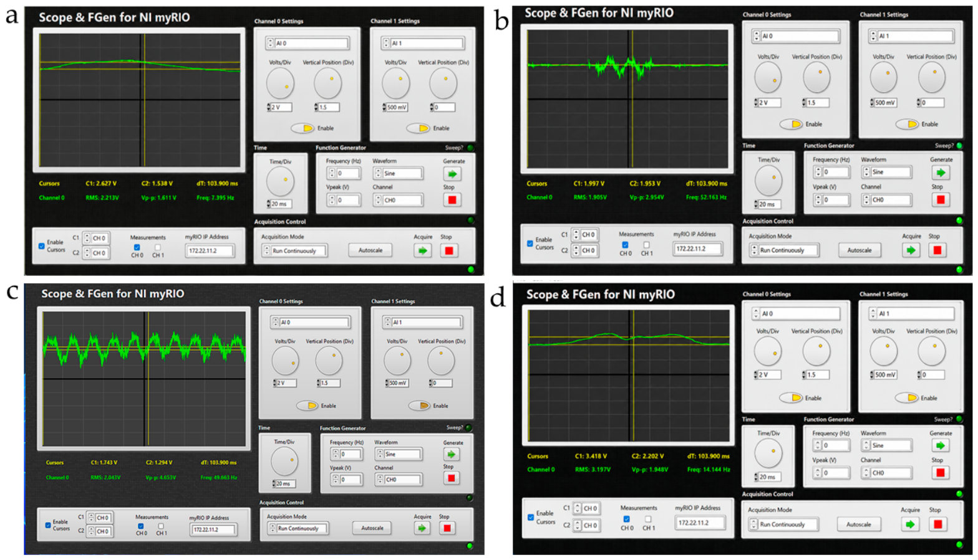Click Channel 1 Vertical Position knob in panel c
The height and width of the screenshot is (560, 978).
441,360
